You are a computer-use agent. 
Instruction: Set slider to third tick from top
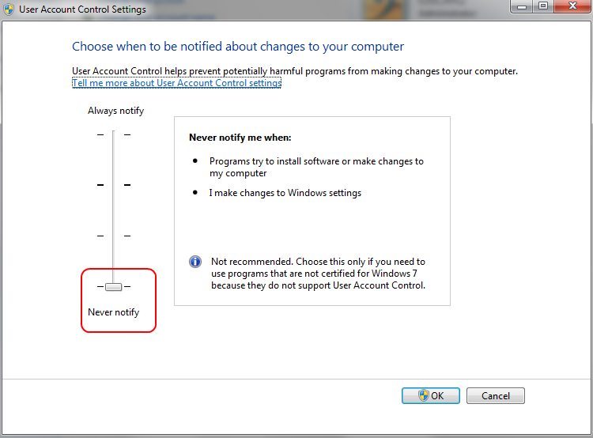[113, 236]
